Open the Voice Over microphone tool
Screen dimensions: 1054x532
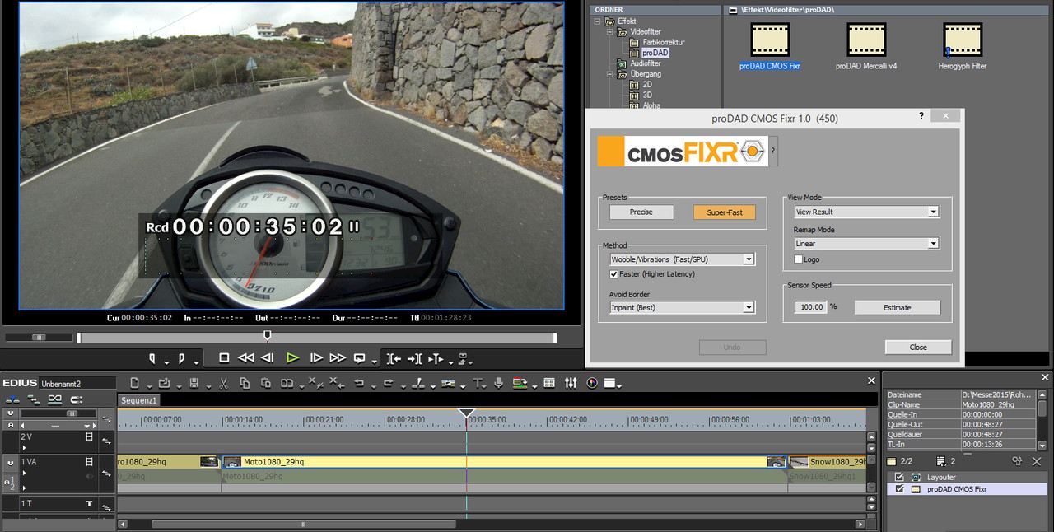[x=498, y=383]
